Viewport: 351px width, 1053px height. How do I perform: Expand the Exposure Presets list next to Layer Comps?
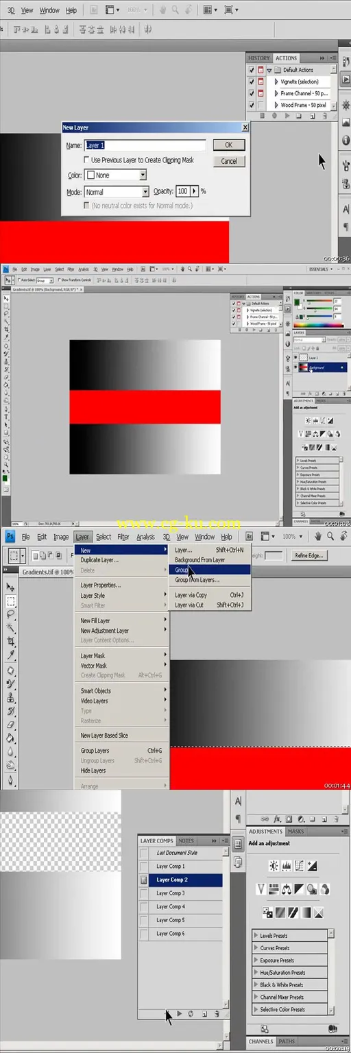point(256,960)
